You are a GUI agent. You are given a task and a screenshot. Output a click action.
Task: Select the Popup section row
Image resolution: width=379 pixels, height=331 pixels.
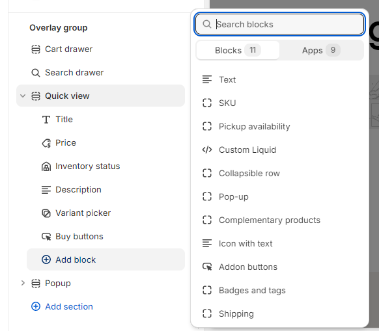[x=100, y=283]
